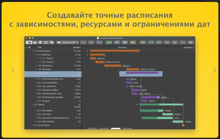Switch to the Gantt task view icon
Image resolution: width=220 pixels, height=139 pixels.
[29, 42]
